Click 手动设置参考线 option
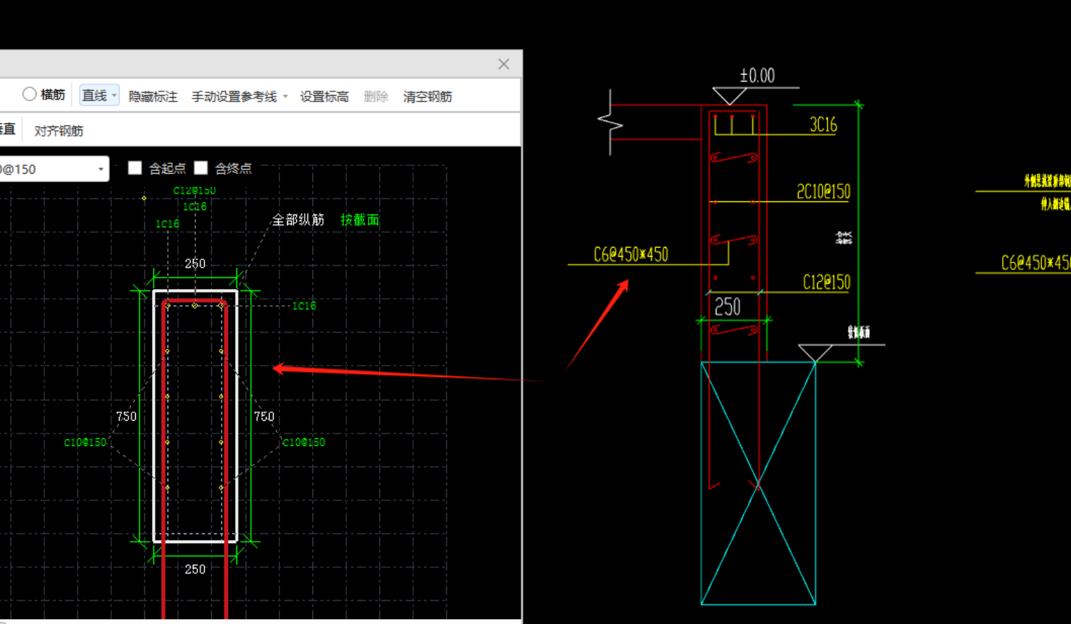This screenshot has height=624, width=1071. tap(234, 96)
